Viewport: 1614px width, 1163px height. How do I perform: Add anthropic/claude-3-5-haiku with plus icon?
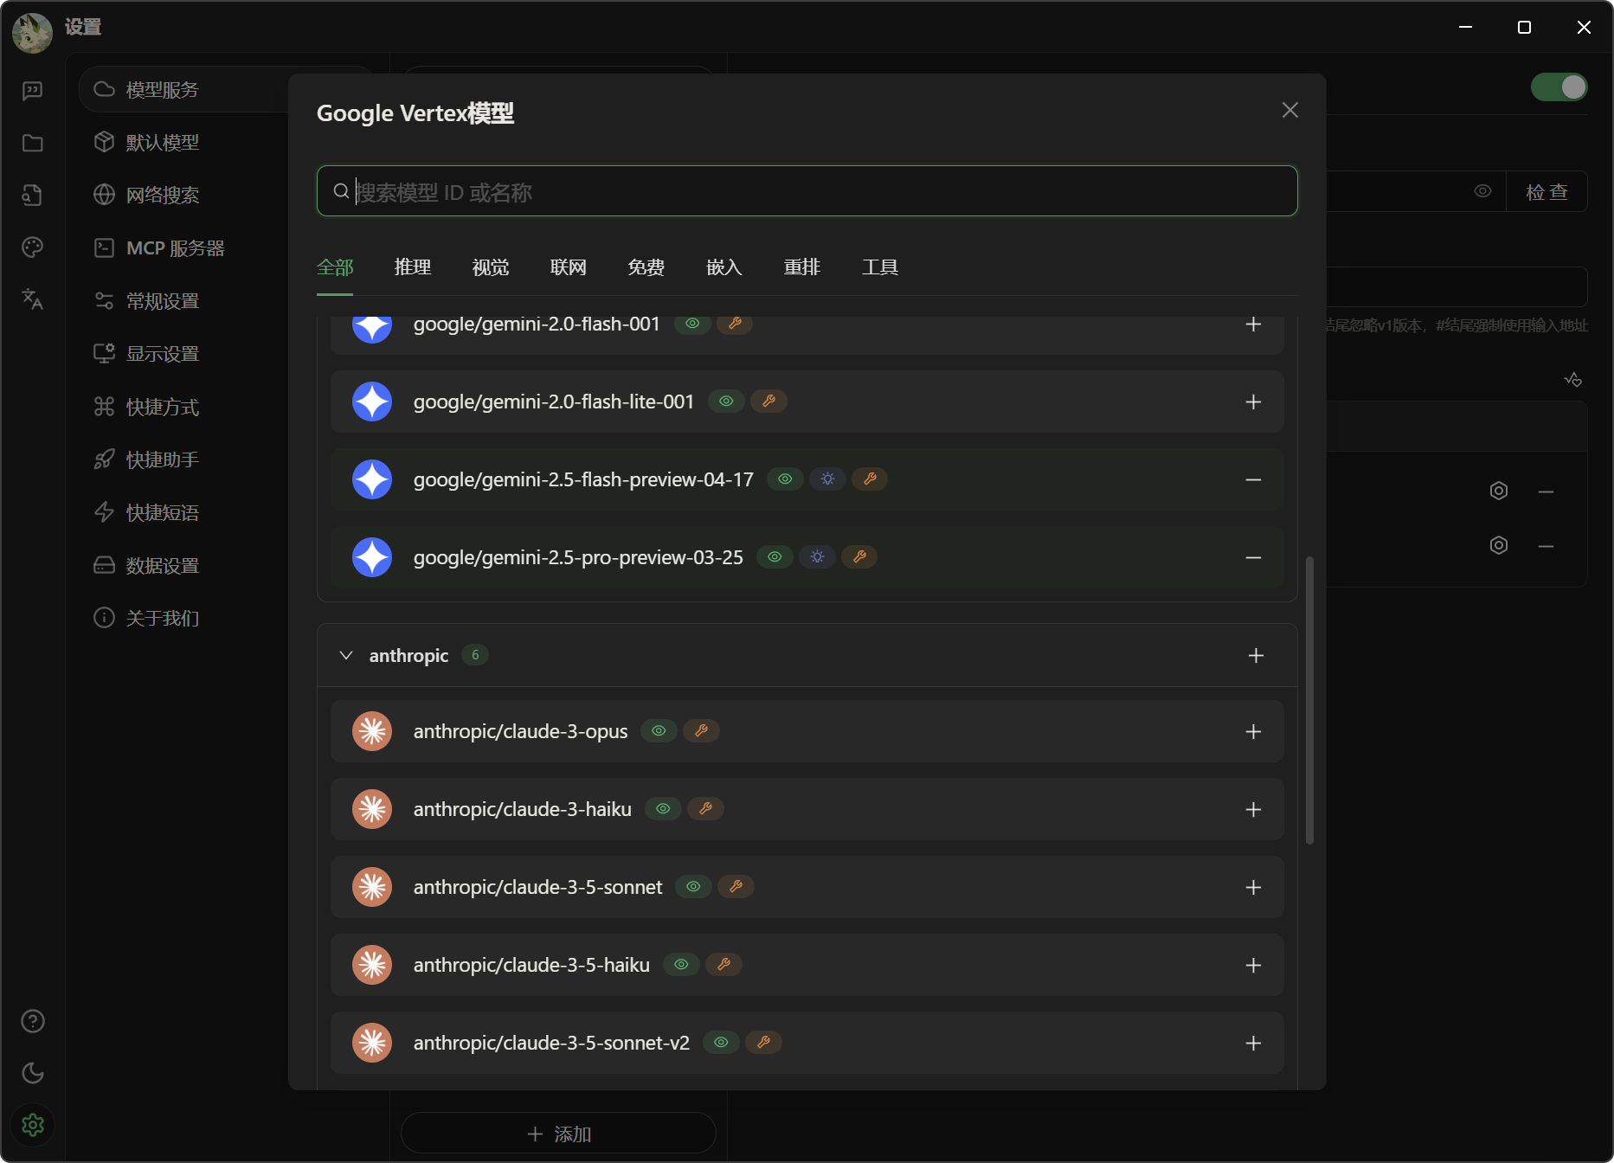coord(1253,965)
